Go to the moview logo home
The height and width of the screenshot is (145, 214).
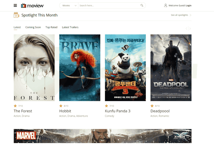[x=32, y=6]
